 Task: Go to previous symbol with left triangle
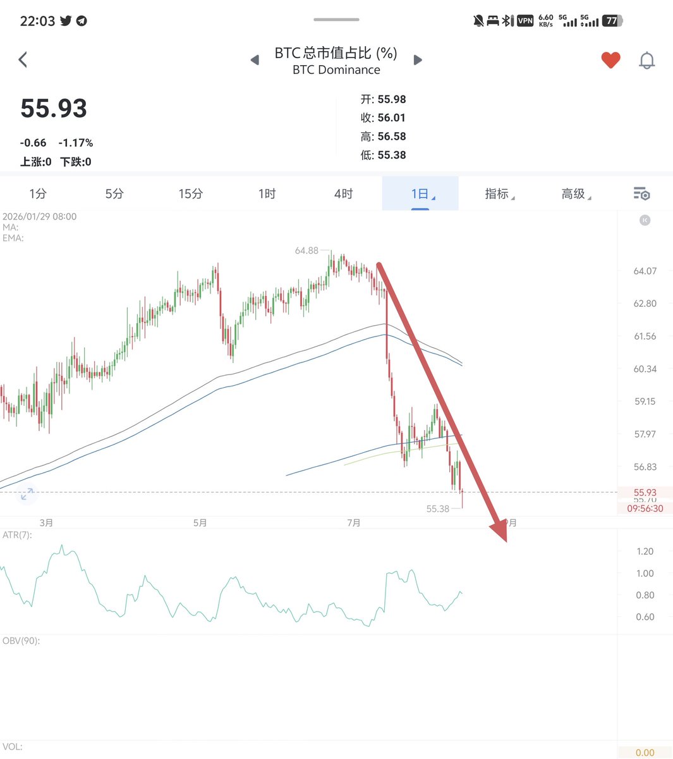point(255,60)
